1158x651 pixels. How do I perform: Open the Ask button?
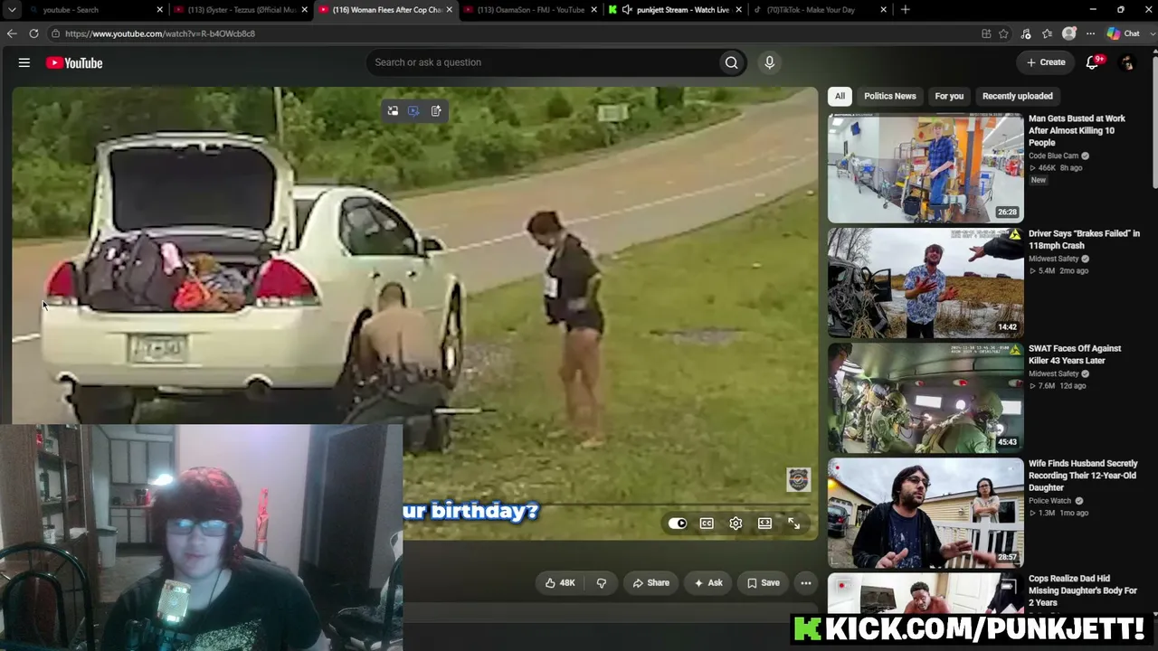pyautogui.click(x=707, y=583)
